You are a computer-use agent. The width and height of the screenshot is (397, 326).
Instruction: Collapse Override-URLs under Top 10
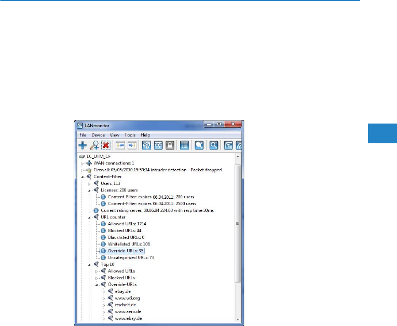97,285
